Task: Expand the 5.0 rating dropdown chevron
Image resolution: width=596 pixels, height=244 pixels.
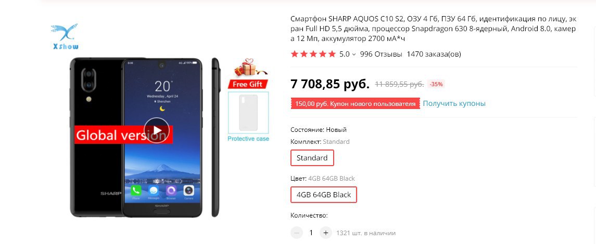Action: (354, 54)
